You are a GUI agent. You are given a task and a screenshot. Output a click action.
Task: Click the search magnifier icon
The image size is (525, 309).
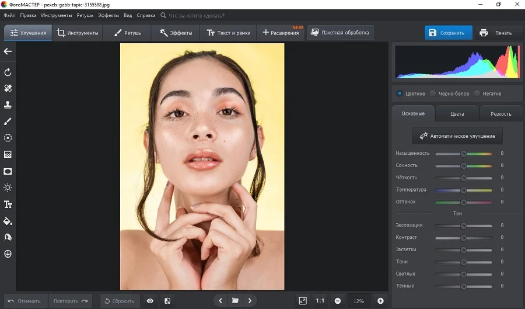[x=163, y=15]
